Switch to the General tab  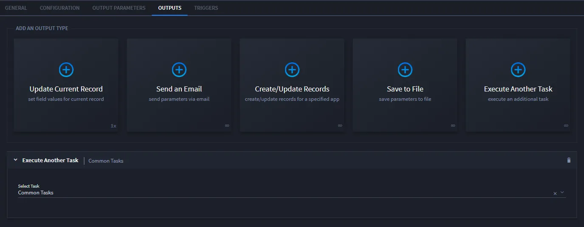16,8
